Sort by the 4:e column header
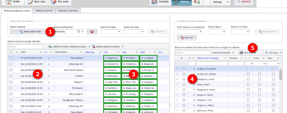The image size is (287, 113). [x=160, y=52]
